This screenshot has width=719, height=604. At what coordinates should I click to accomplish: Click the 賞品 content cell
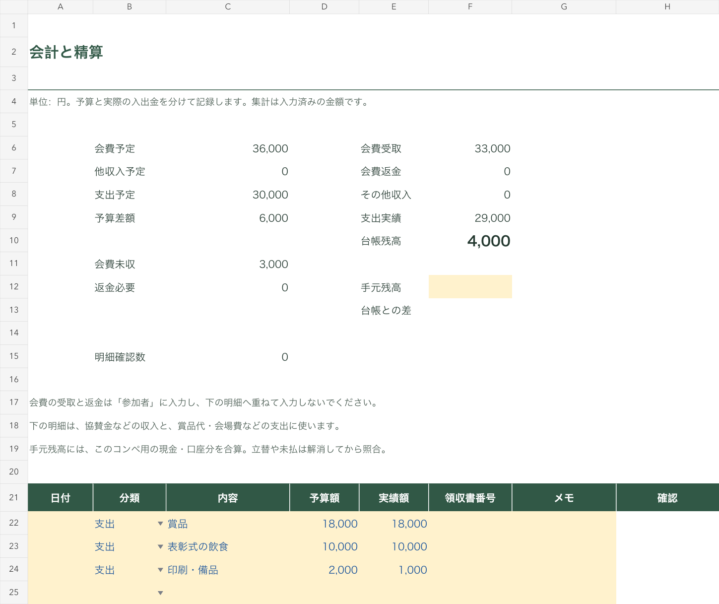click(228, 524)
